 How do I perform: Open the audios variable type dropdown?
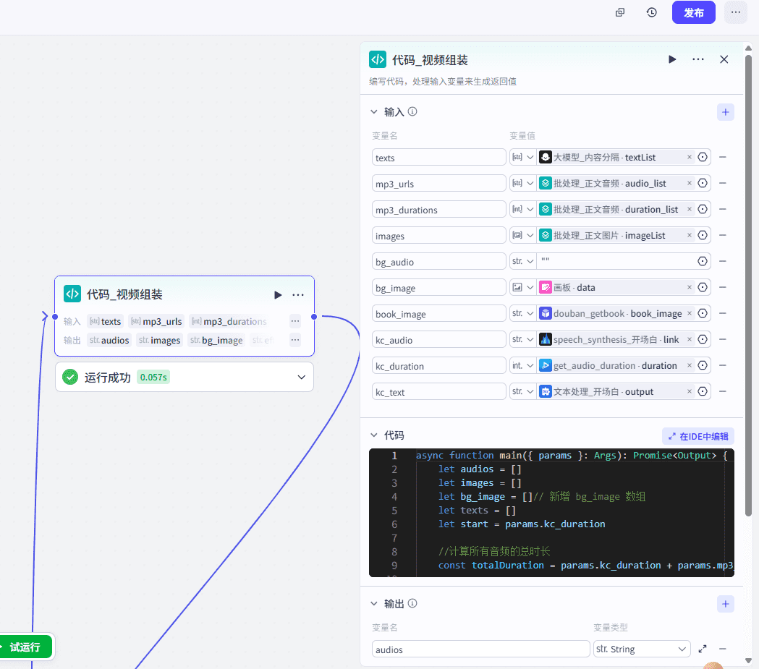(641, 649)
